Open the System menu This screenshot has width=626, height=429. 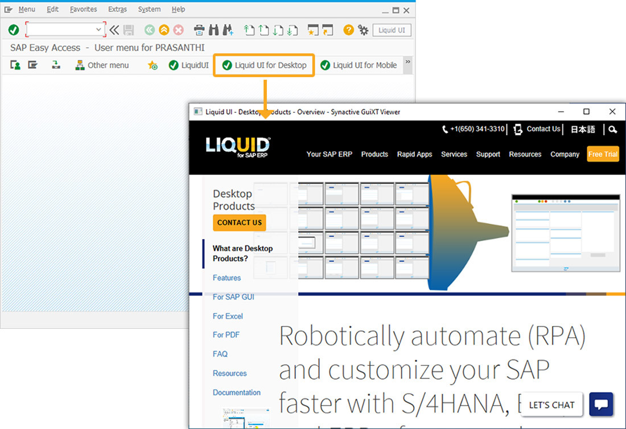(x=149, y=9)
